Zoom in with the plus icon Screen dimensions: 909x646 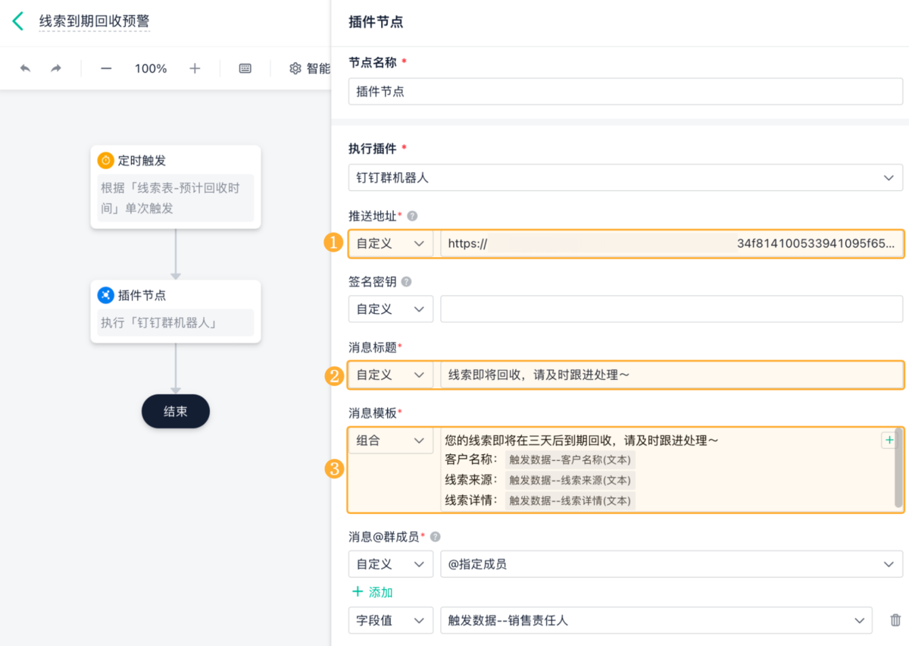pyautogui.click(x=195, y=68)
